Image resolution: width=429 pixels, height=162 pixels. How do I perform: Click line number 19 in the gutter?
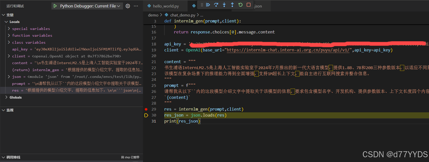pyautogui.click(x=153, y=50)
